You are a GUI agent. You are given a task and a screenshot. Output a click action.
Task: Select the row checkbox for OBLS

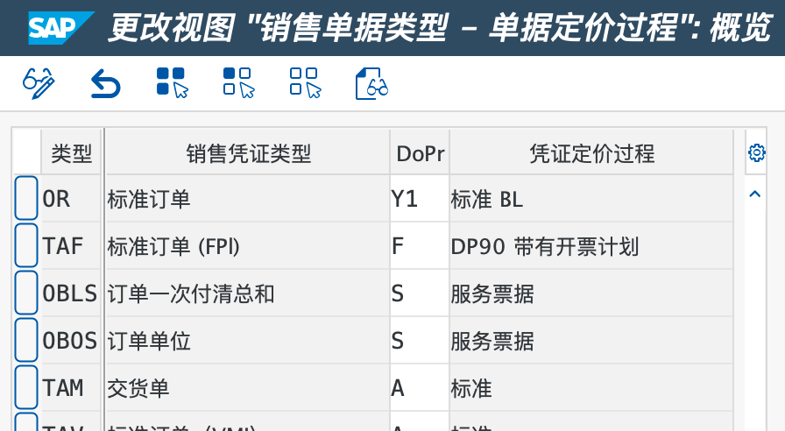click(27, 293)
